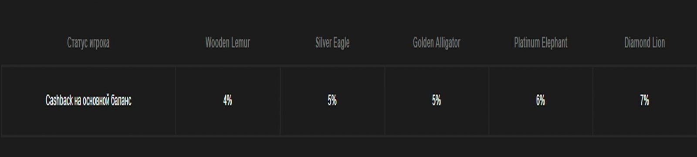The image size is (697, 157).
Task: Click the word Lemur in the header
Action: point(240,43)
